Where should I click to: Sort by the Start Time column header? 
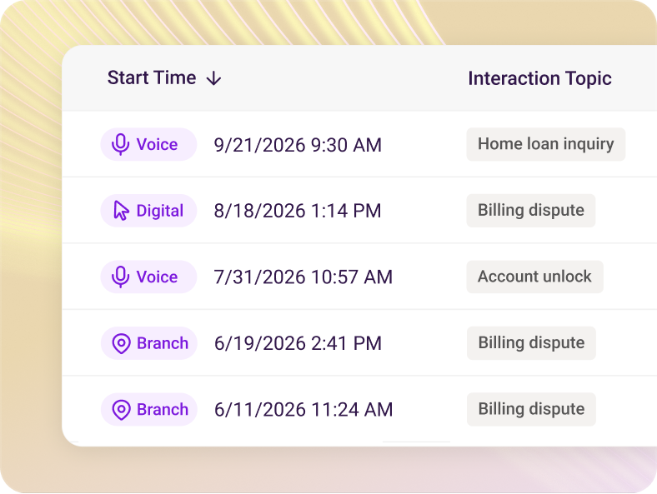152,77
